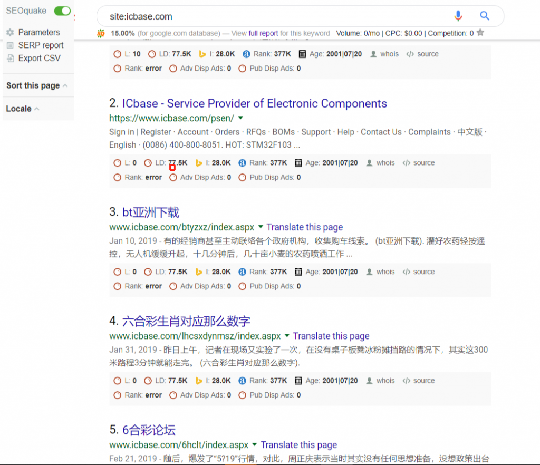
Task: Click the Age barcode icon for 六合彩生肖 result
Action: point(298,380)
